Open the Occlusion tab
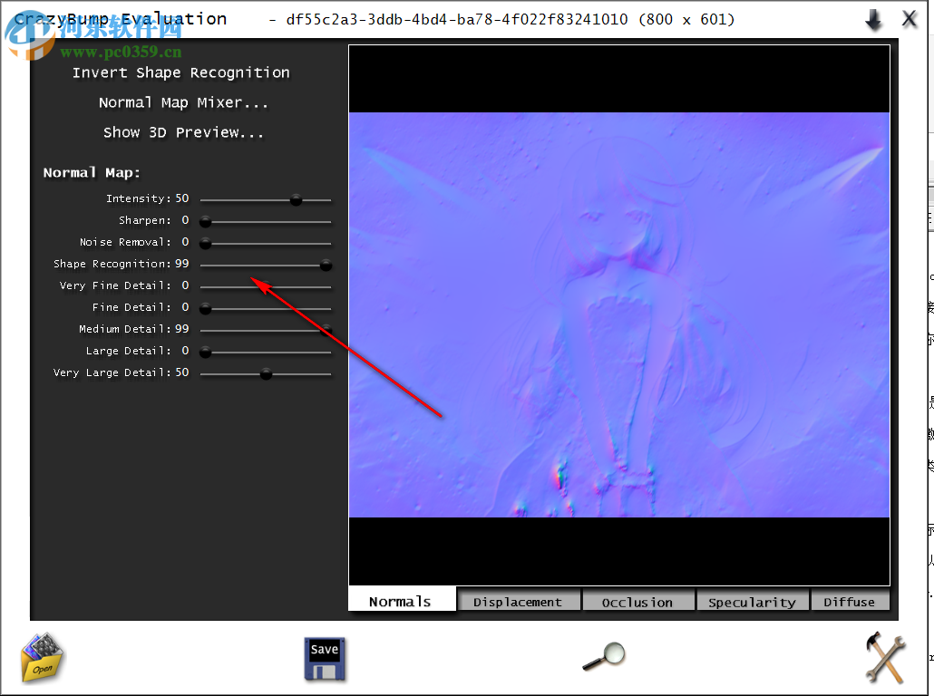The width and height of the screenshot is (934, 696). click(637, 602)
